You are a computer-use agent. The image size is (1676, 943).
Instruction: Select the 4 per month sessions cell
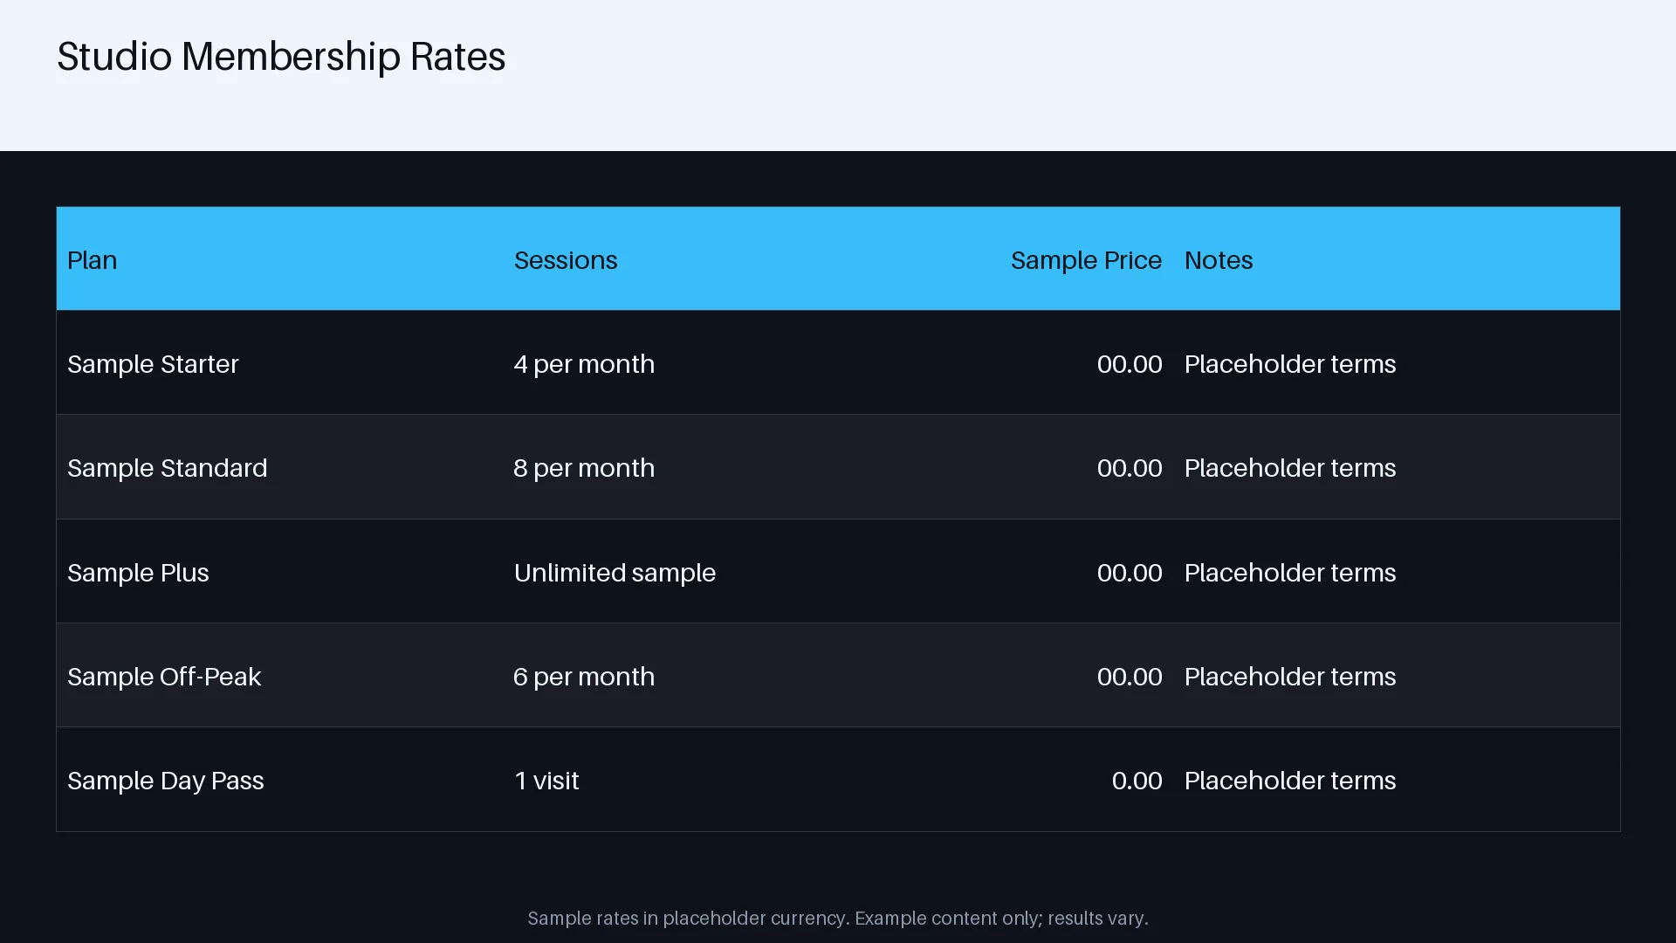584,364
